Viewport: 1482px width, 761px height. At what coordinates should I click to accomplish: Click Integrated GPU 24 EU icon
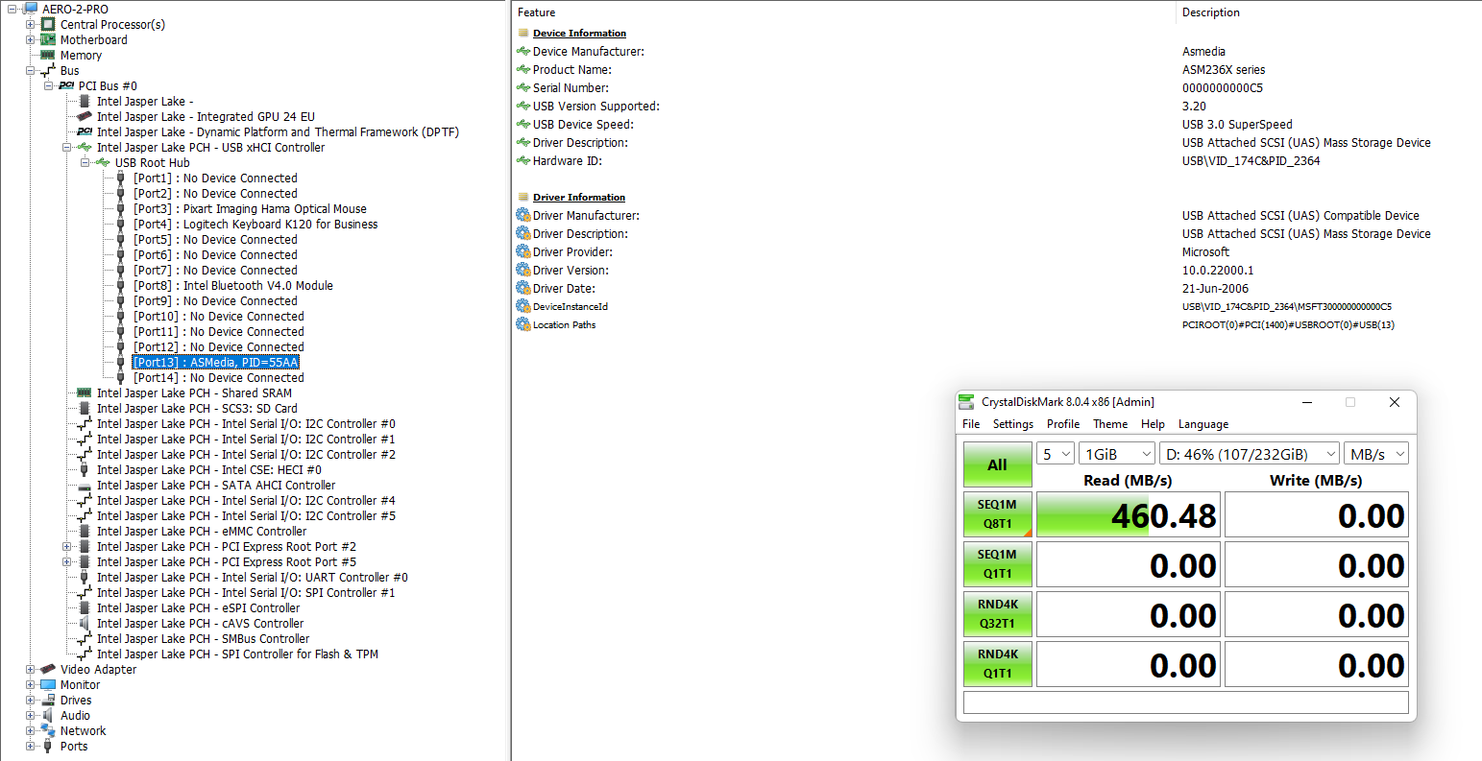coord(85,116)
